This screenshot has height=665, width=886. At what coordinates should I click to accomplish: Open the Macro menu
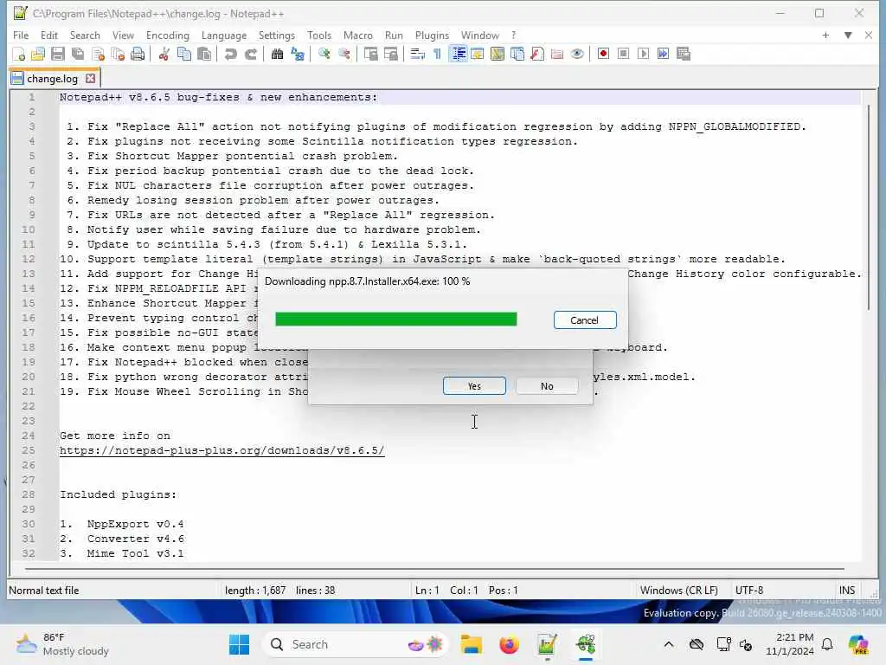(x=357, y=35)
